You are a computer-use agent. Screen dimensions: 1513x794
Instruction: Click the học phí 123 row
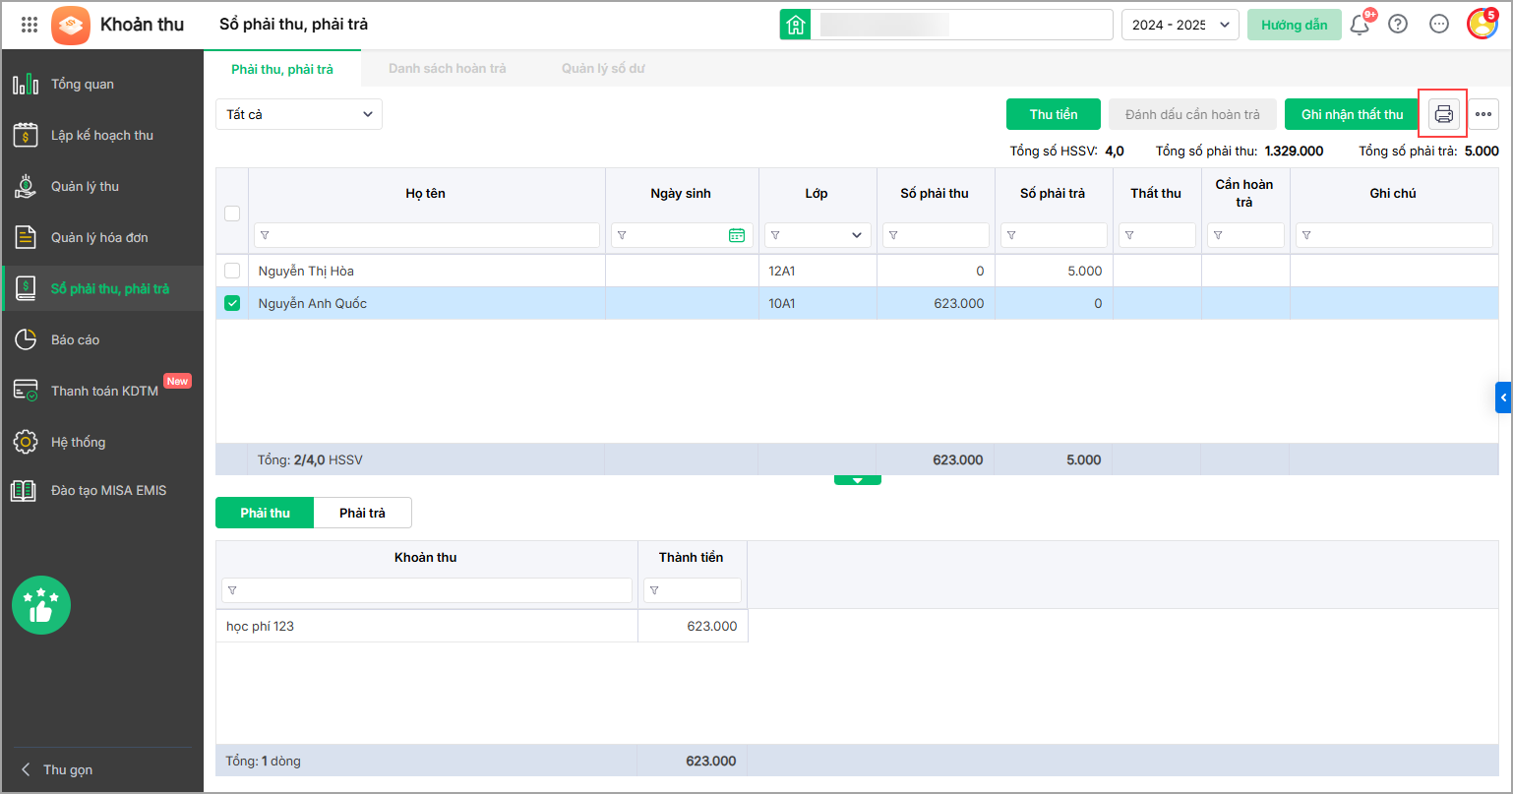[x=482, y=626]
